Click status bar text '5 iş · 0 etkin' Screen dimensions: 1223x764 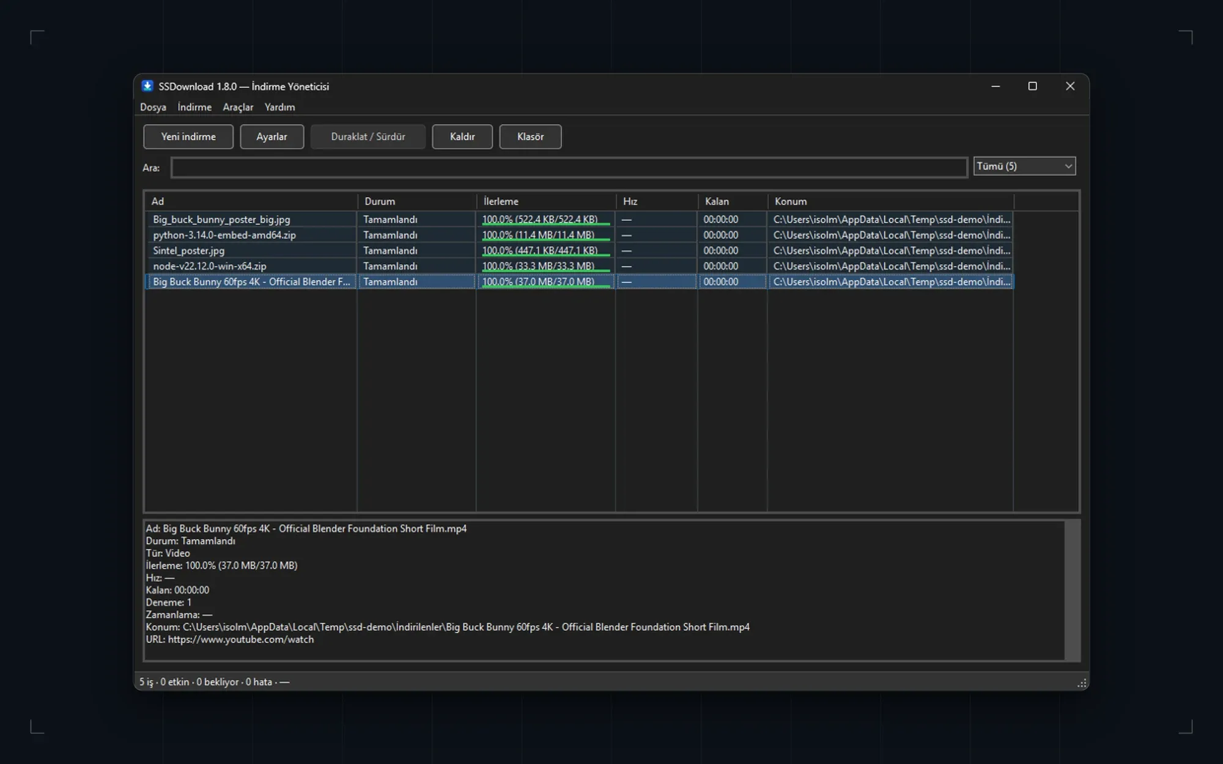click(x=164, y=682)
